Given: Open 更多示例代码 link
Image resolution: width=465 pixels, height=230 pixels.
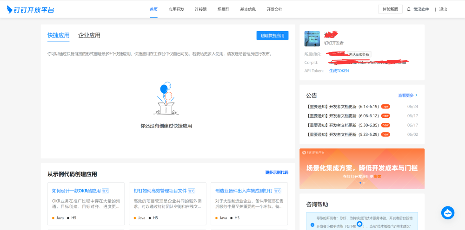Looking at the screenshot, I should 277,172.
